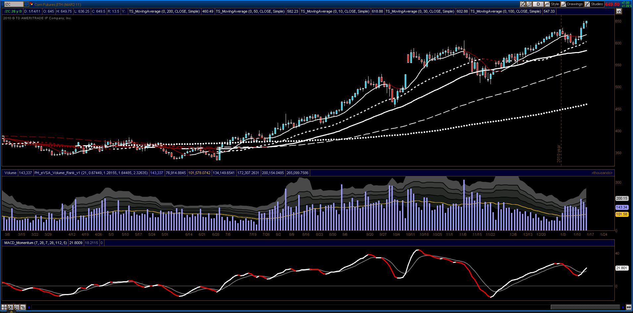Click the 100-period moving average label

pos(505,11)
